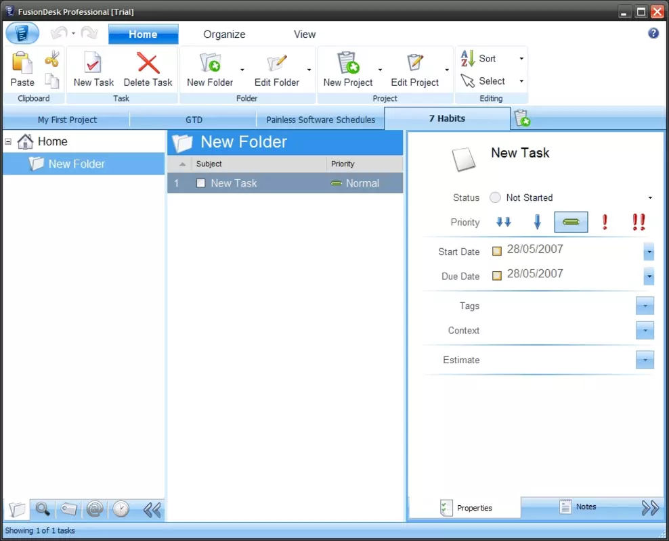Open the Undo history dropdown arrow

pyautogui.click(x=73, y=33)
